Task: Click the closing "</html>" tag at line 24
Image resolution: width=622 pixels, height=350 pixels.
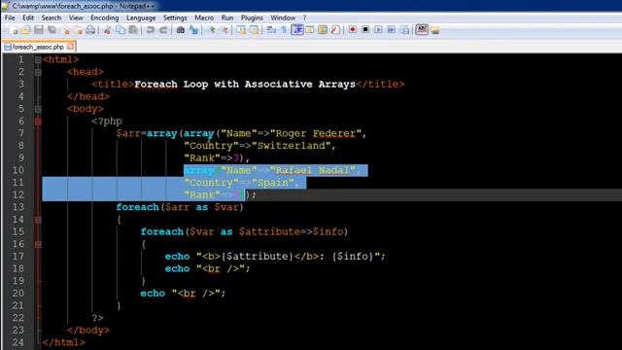Action: pos(63,342)
